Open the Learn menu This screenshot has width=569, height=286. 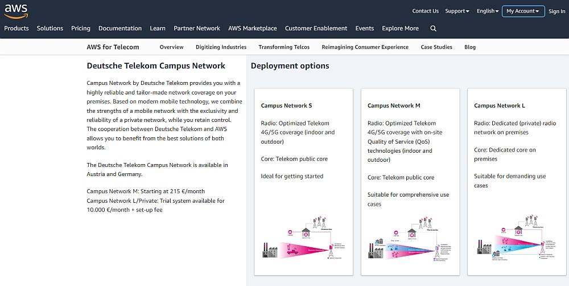point(158,28)
